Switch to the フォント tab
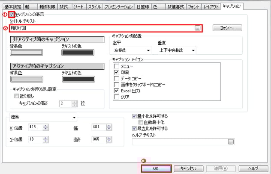The width and height of the screenshot is (271, 174). 194,7
